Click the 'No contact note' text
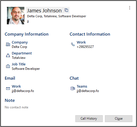137x127 pixels. [x=16, y=107]
